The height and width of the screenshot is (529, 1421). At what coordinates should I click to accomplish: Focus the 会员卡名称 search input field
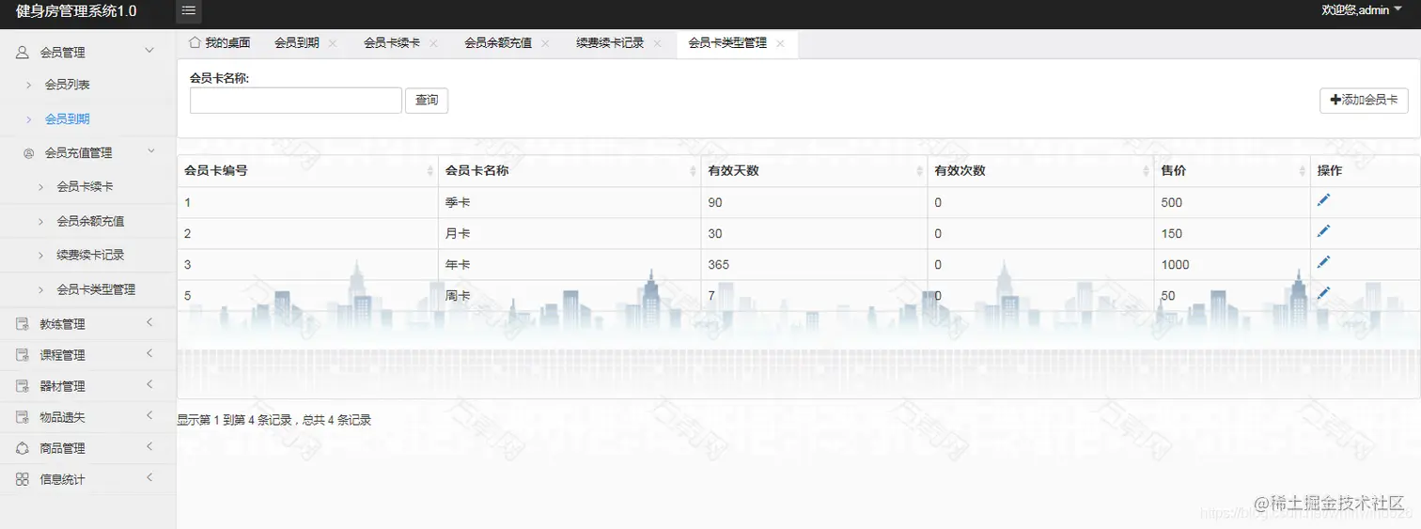click(296, 101)
